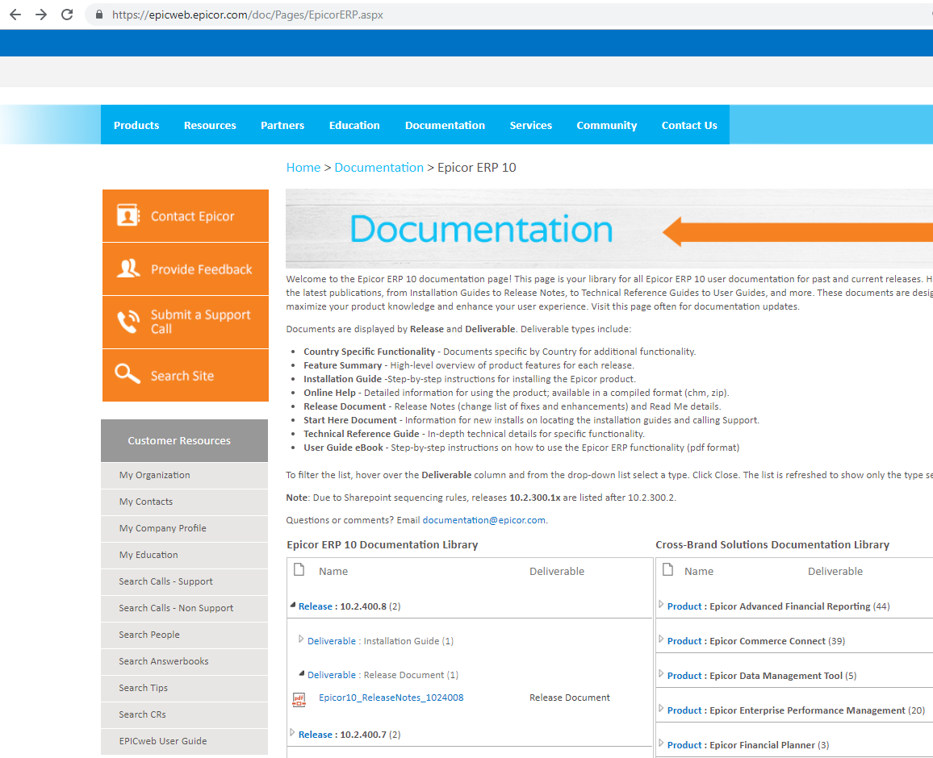This screenshot has width=933, height=758.
Task: Expand Epicor Data Management Tool product
Action: 661,673
